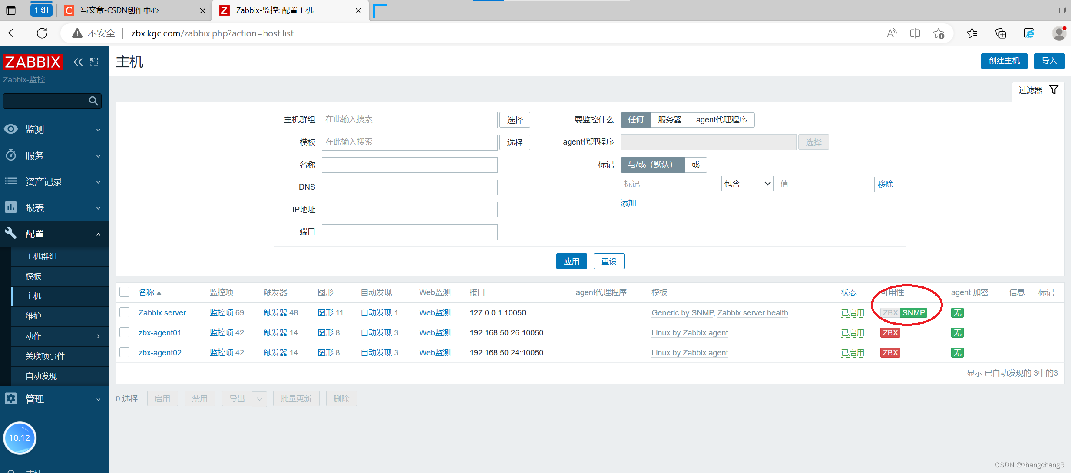Click the Edge sidebar browser icon
The image size is (1071, 473).
[x=1029, y=33]
